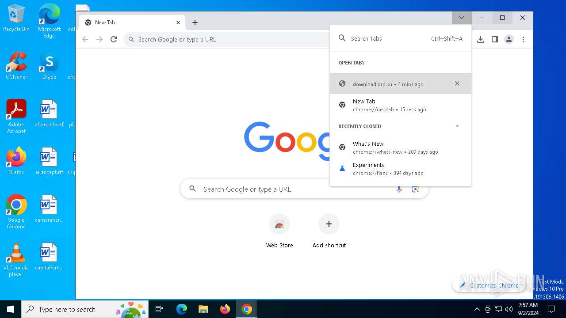Viewport: 566px width, 318px height.
Task: Open network status in system tray
Action: (498, 309)
